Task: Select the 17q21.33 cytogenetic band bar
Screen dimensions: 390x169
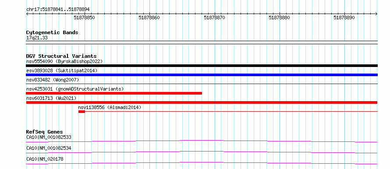Action: 202,42
